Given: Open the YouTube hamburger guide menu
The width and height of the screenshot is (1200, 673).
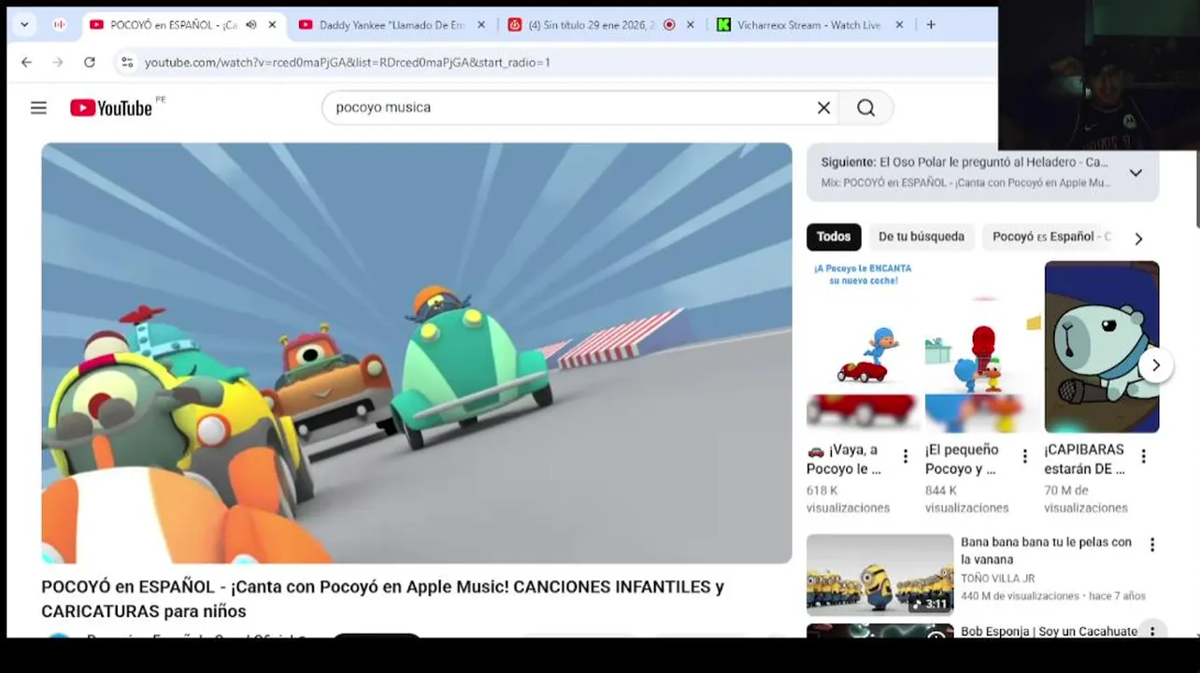Looking at the screenshot, I should (38, 107).
